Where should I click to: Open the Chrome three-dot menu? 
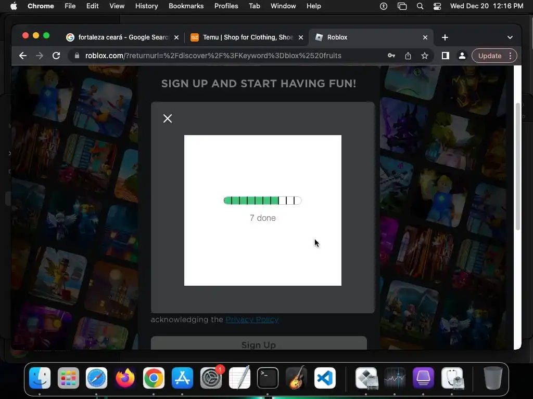[510, 56]
